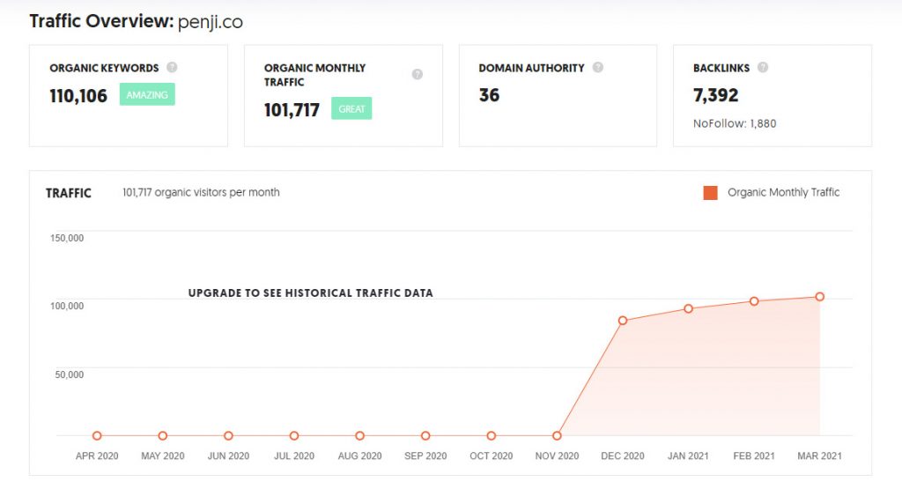Image resolution: width=902 pixels, height=489 pixels.
Task: Click help icon beside Organic Monthly Traffic
Action: [x=417, y=74]
